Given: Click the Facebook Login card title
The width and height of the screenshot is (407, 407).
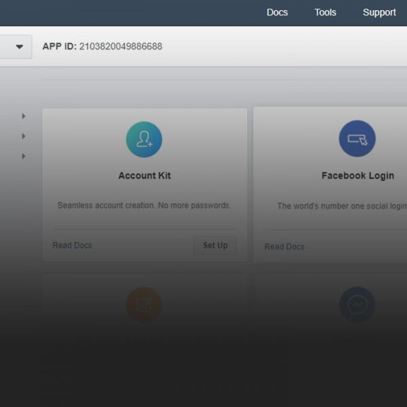Looking at the screenshot, I should [x=357, y=176].
